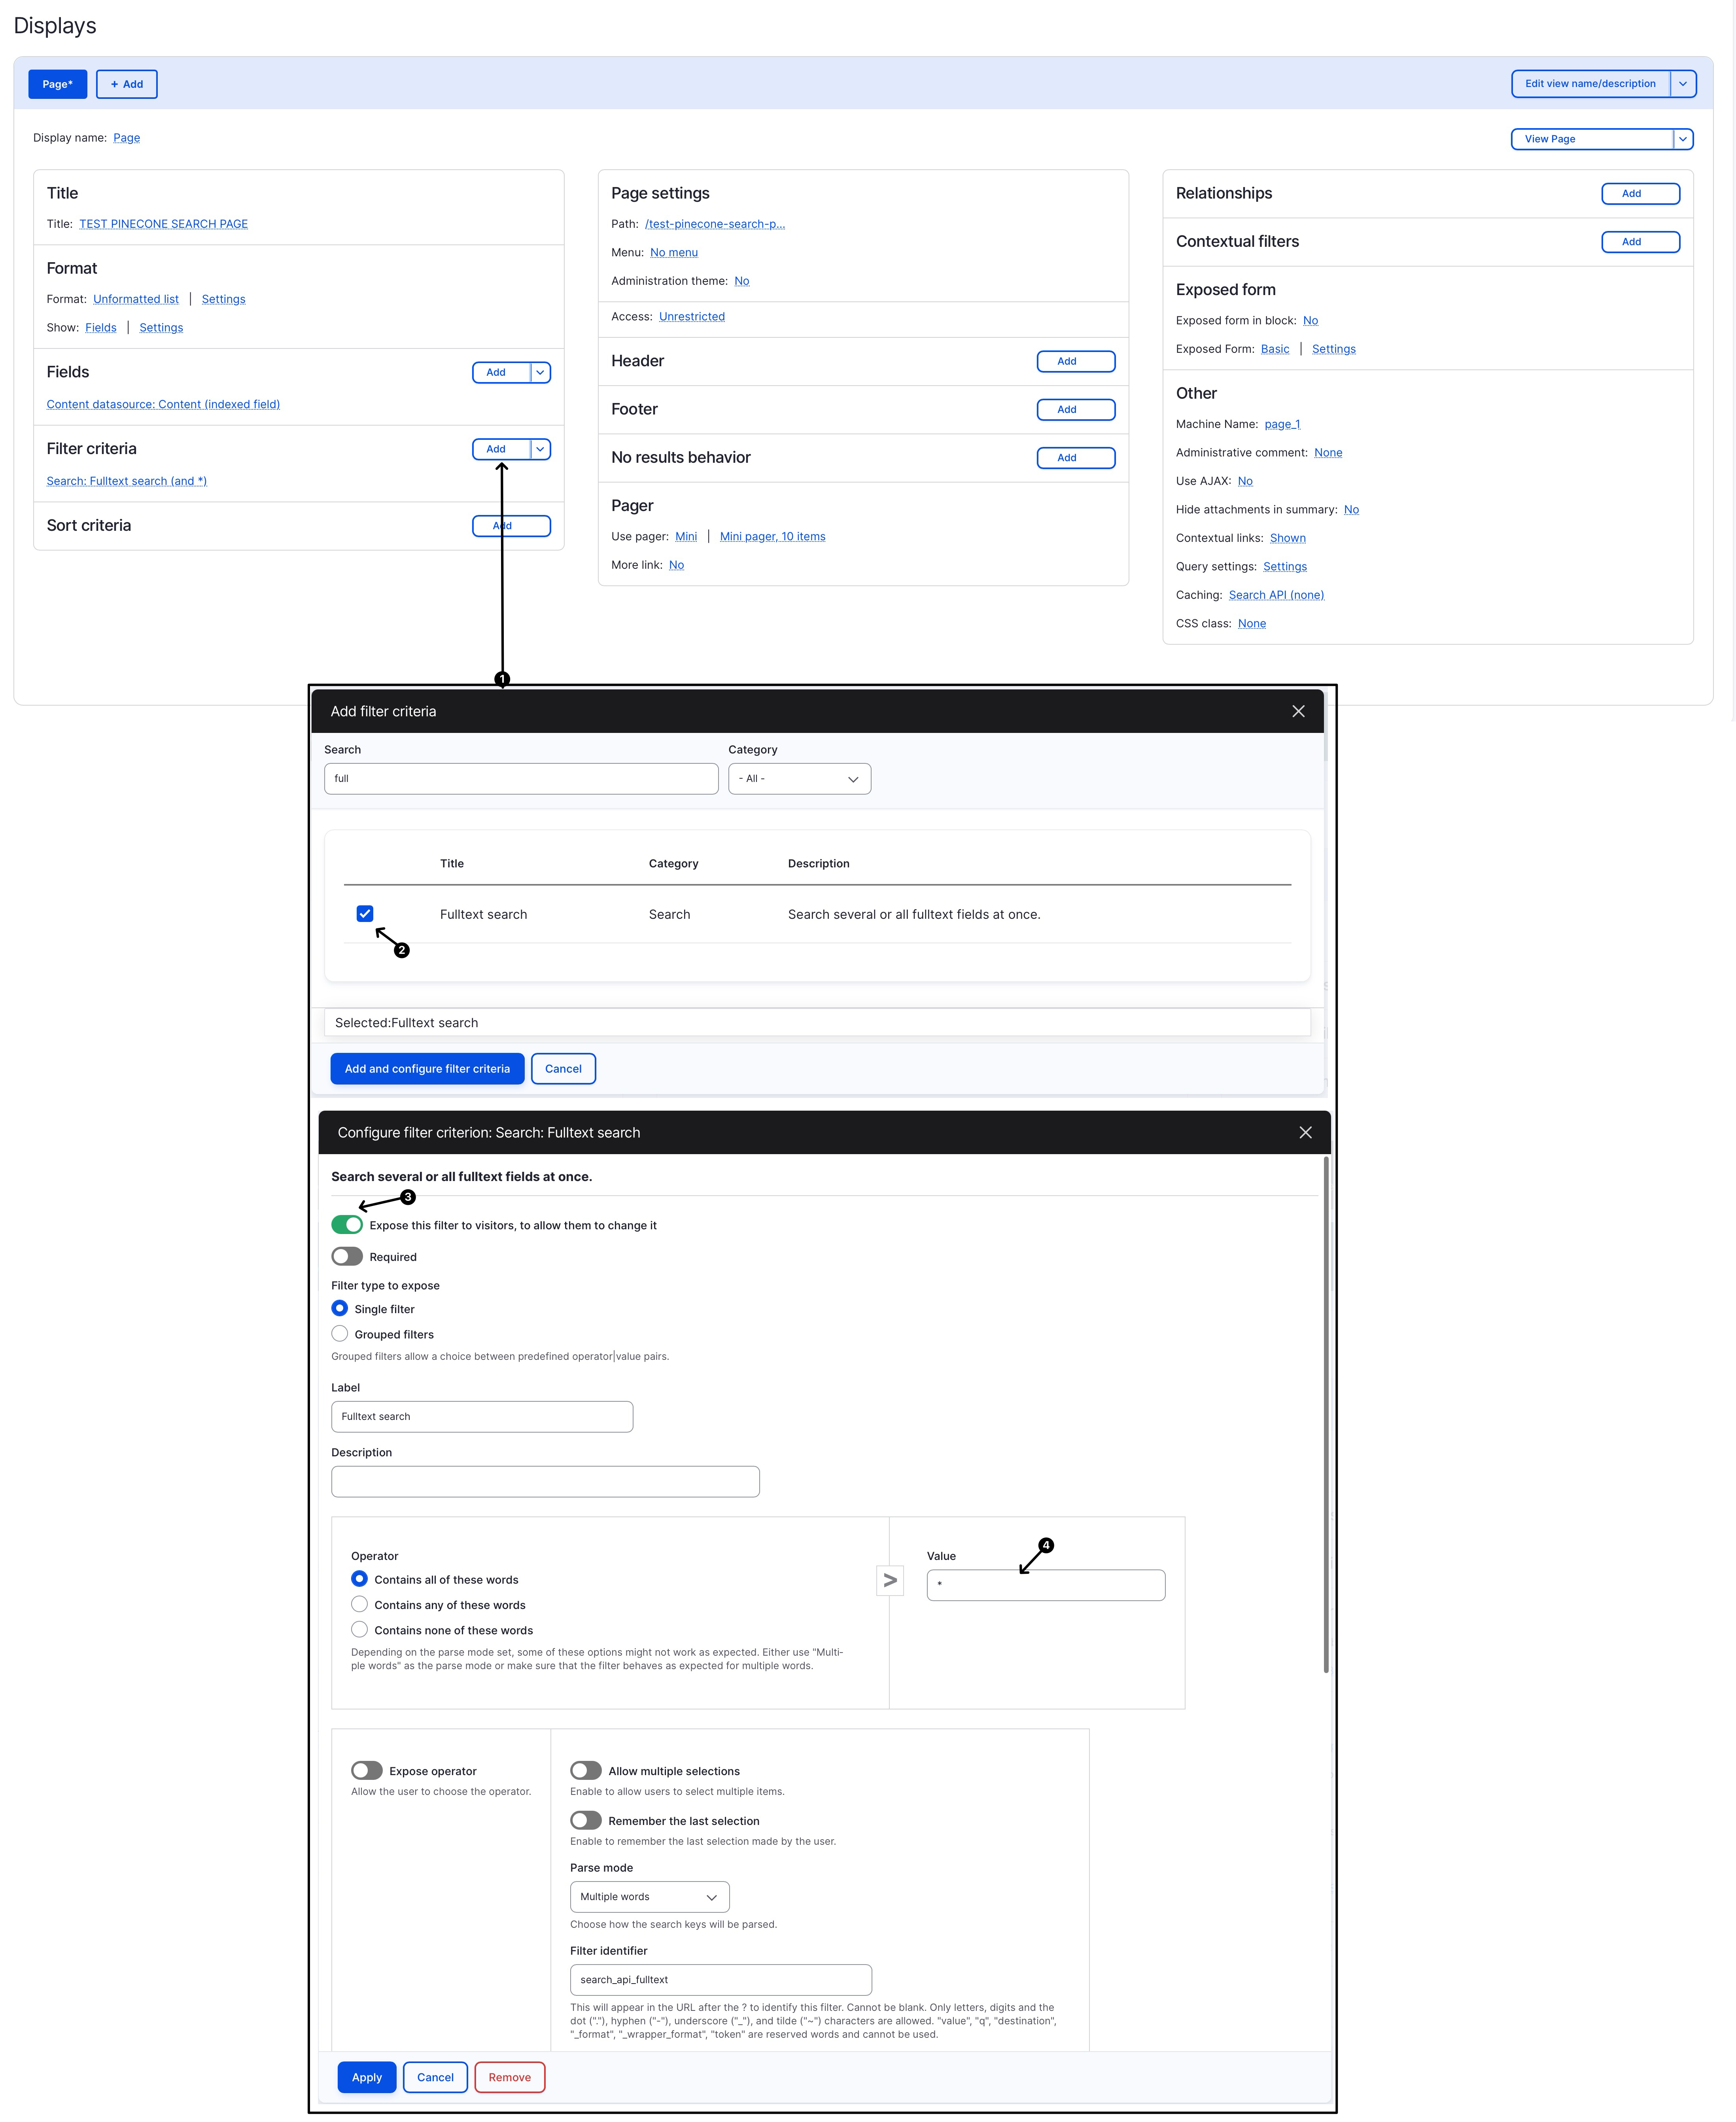Viewport: 1736px width, 2122px height.
Task: Enable the Required toggle
Action: [x=347, y=1256]
